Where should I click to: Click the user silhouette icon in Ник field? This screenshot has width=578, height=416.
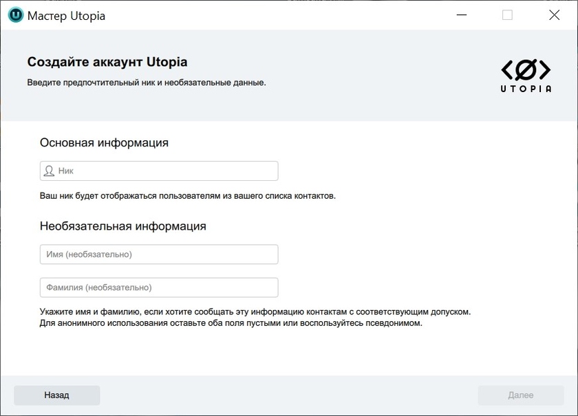tap(49, 171)
